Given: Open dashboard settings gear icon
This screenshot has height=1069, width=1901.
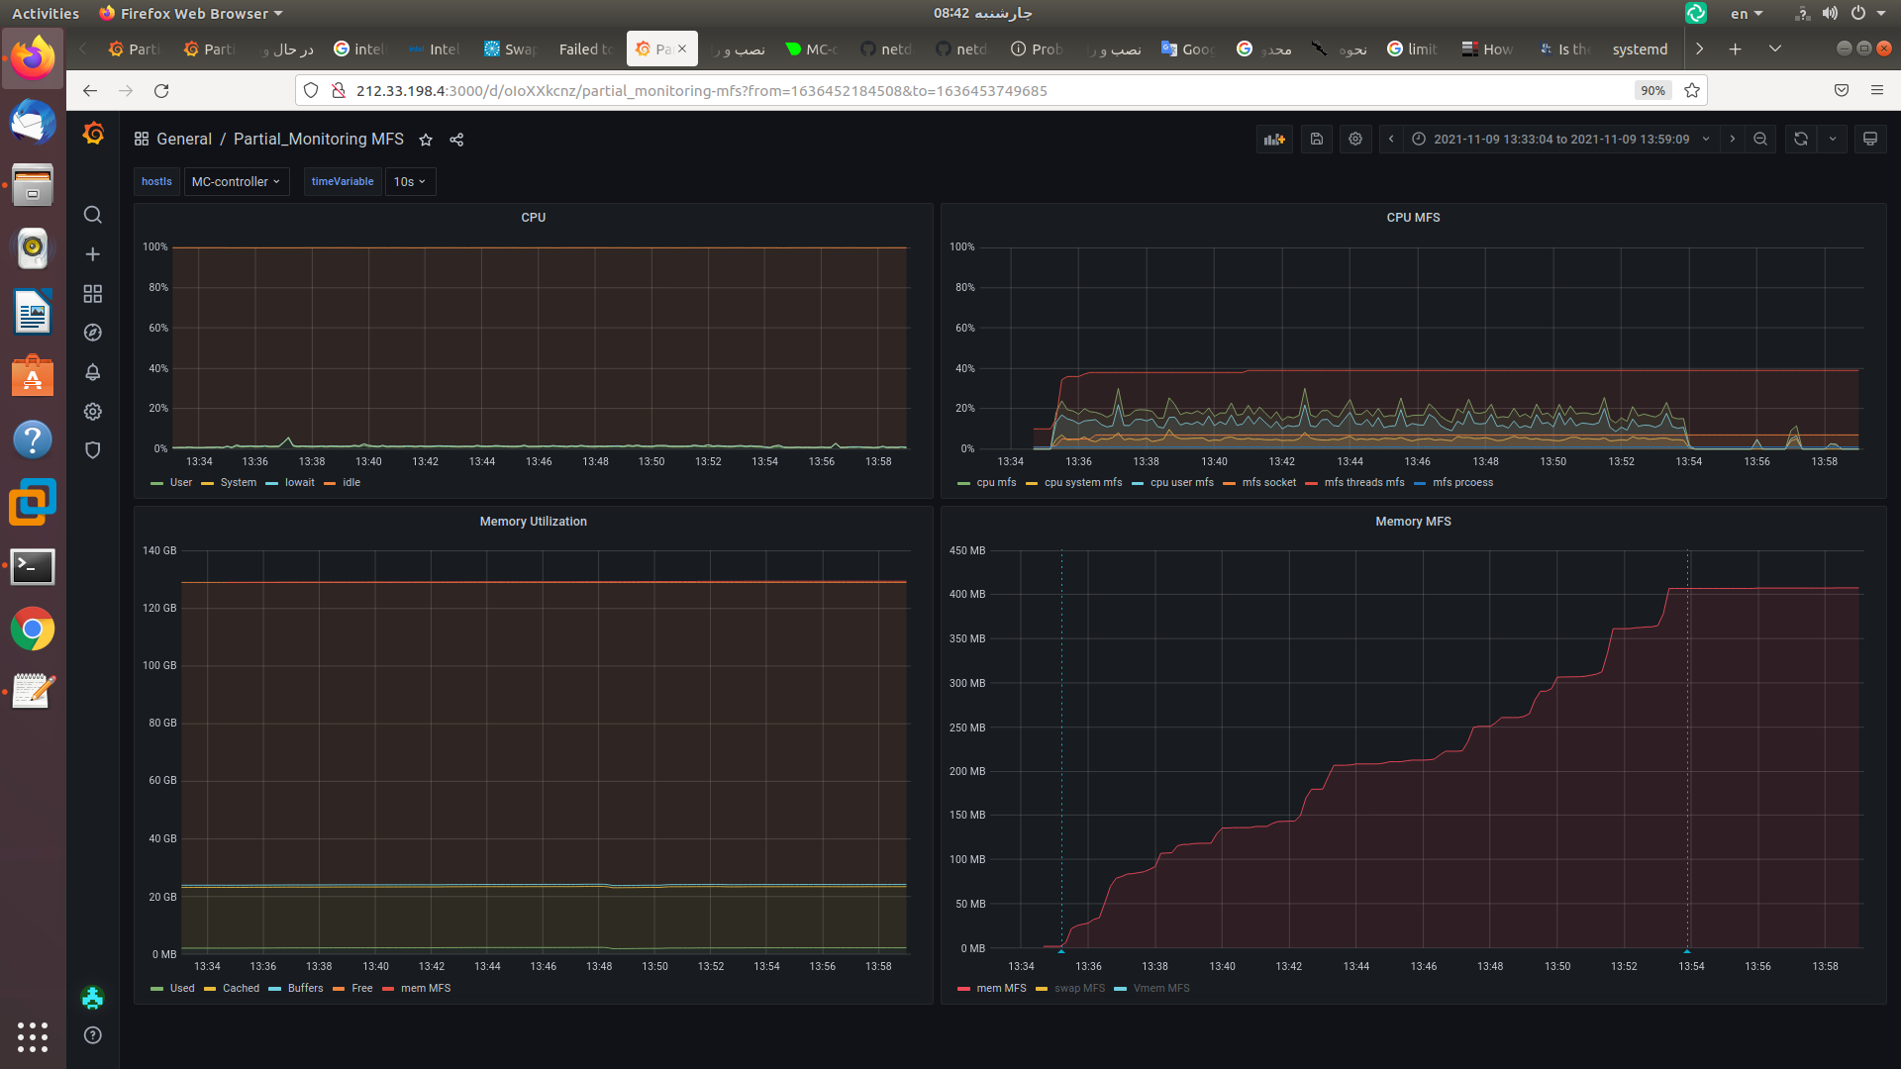Looking at the screenshot, I should [1355, 140].
